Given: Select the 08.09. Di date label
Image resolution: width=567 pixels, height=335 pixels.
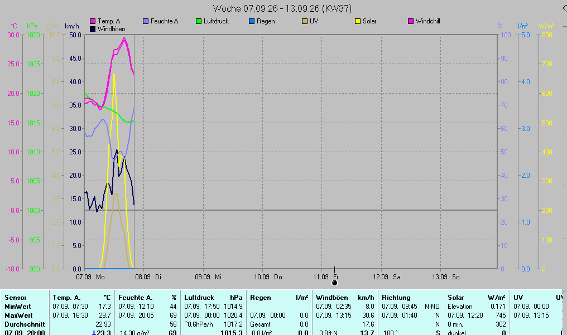Looking at the screenshot, I should coord(148,277).
